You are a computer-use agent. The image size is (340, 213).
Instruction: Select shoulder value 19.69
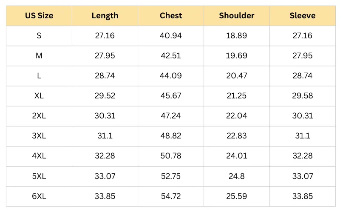(x=237, y=56)
